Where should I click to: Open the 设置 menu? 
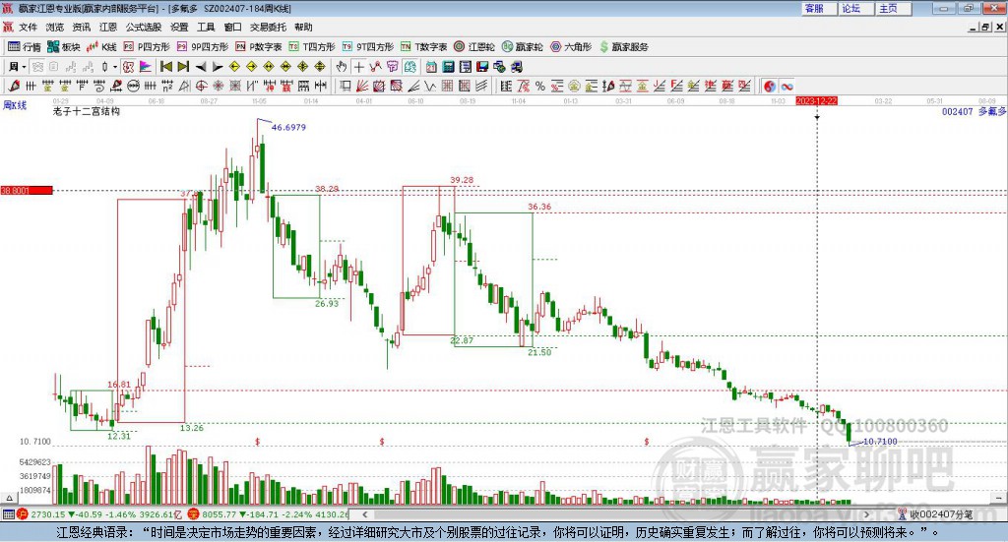[179, 27]
